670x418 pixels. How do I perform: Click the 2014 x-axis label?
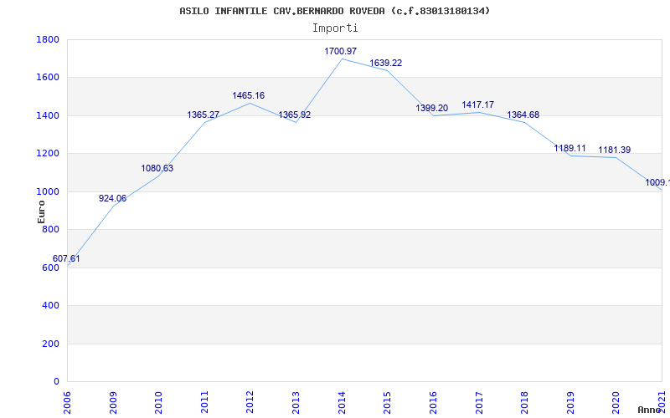coord(342,403)
